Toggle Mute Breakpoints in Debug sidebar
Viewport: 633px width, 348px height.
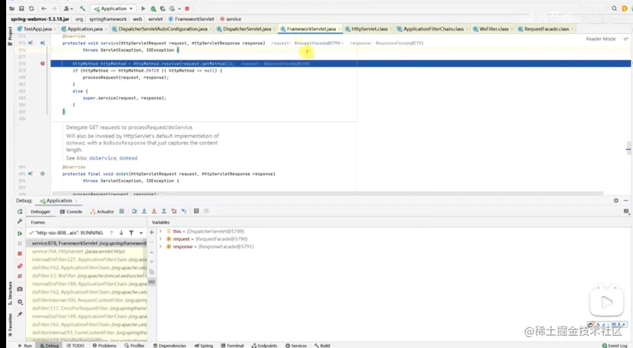click(20, 276)
